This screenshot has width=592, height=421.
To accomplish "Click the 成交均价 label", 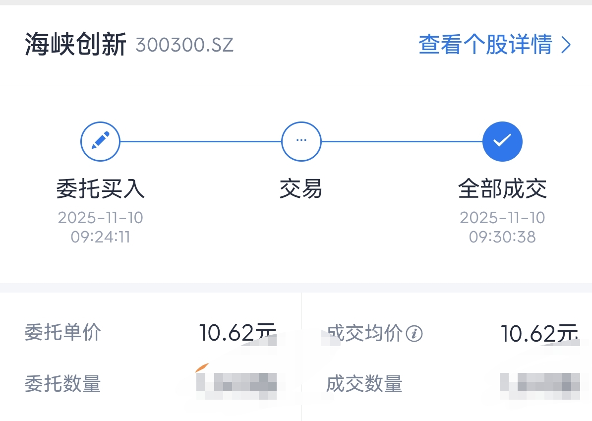I will [x=365, y=333].
